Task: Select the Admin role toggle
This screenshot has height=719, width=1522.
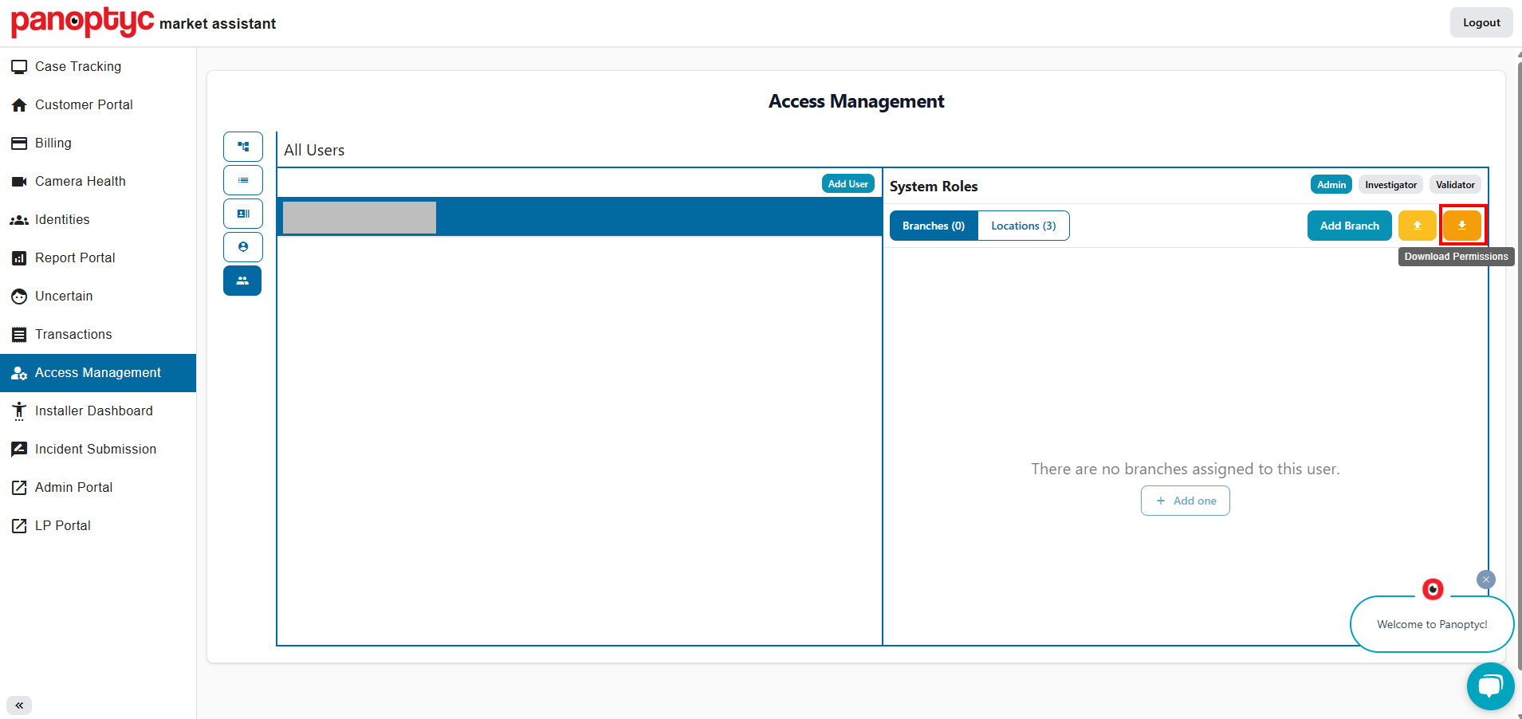Action: (1330, 184)
